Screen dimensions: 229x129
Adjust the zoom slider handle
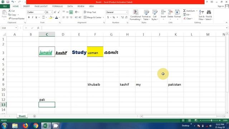(211, 120)
